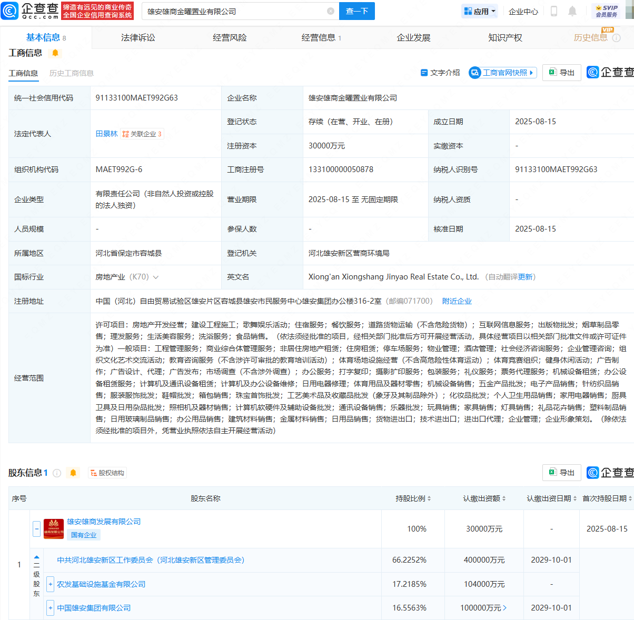Export 工商信息 with 导出 button
Image resolution: width=634 pixels, height=620 pixels.
562,73
